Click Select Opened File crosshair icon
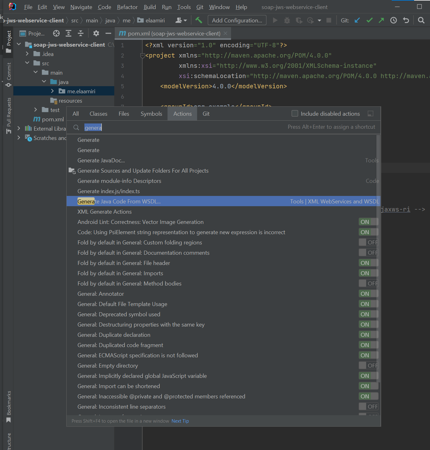This screenshot has height=450, width=430. point(56,33)
